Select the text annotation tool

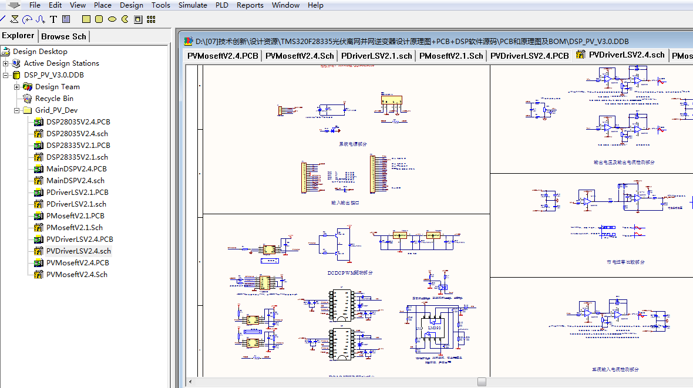click(53, 19)
